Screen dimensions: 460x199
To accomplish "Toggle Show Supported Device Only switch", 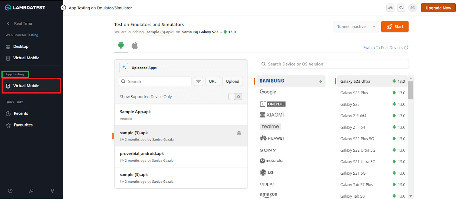I will [235, 97].
